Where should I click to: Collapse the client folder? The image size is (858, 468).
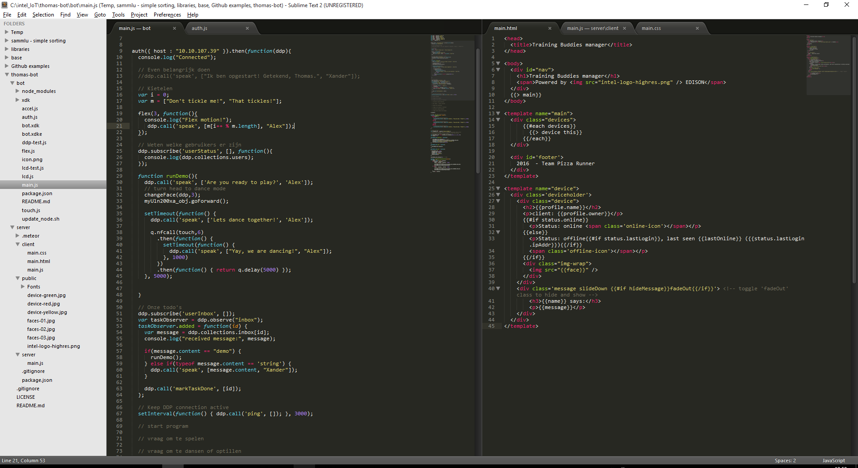click(17, 244)
